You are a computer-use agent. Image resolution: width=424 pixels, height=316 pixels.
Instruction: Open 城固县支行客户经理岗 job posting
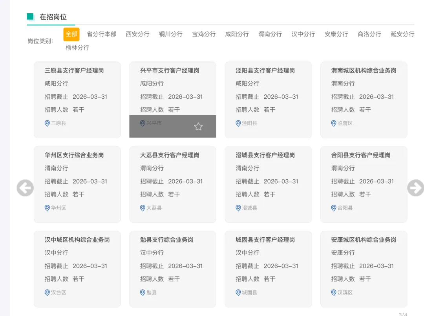(x=265, y=240)
